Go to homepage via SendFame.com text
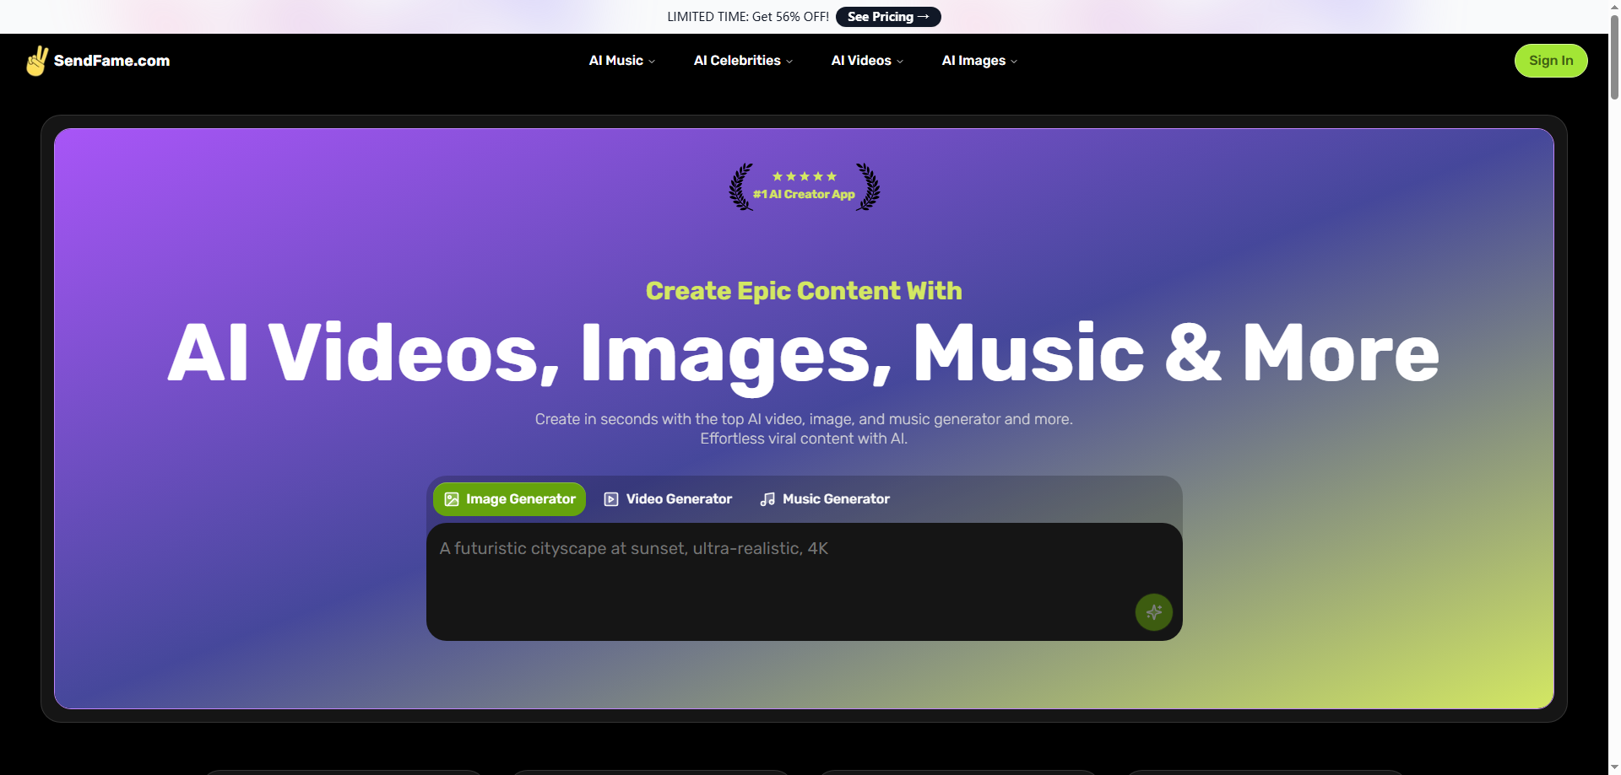1621x775 pixels. [111, 61]
